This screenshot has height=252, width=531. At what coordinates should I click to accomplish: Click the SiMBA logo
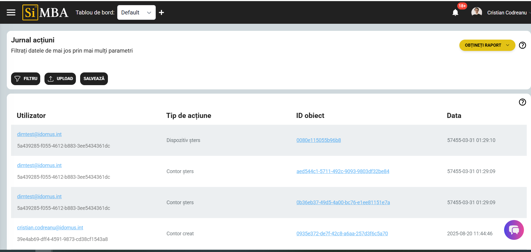click(45, 12)
